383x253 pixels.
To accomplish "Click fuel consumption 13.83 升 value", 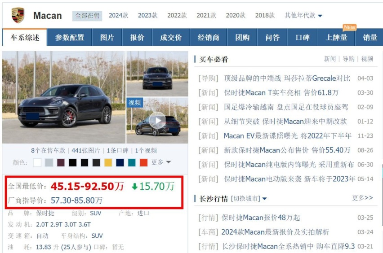I will [47, 247].
